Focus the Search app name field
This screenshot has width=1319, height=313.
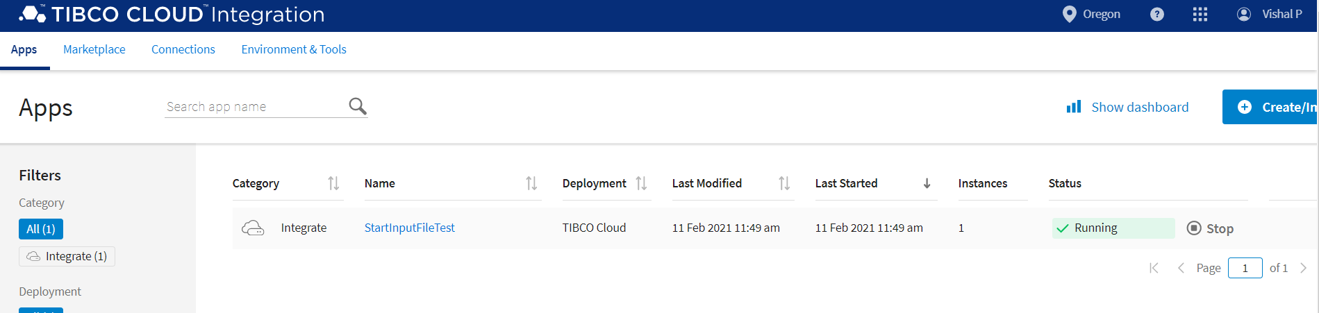pos(256,107)
